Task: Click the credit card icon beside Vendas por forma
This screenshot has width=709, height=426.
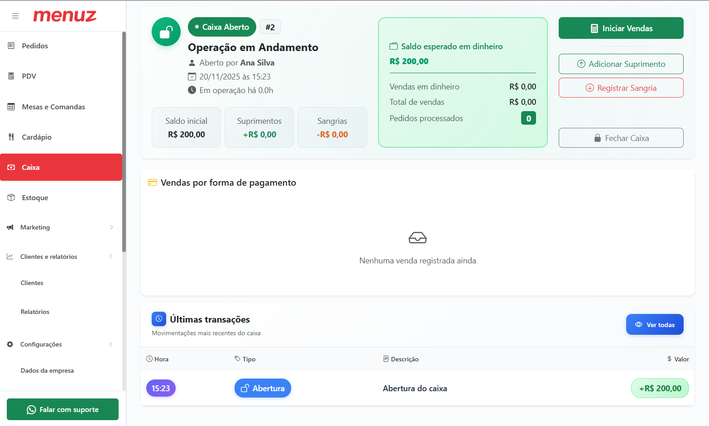Action: tap(153, 183)
